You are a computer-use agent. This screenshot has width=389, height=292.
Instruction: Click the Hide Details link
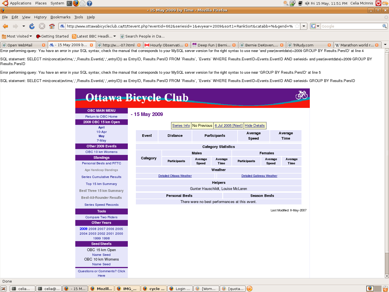tap(255, 125)
